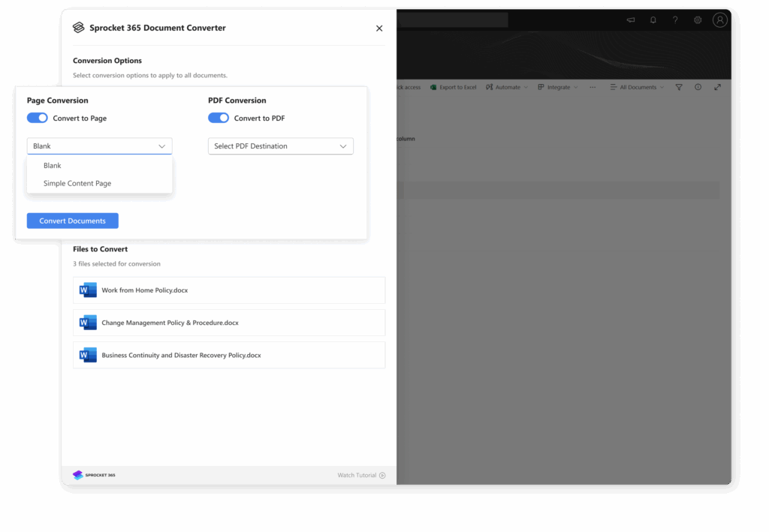Viewport: 769px width, 532px height.
Task: Click the Excel icon beside Export to Excel
Action: coord(433,87)
